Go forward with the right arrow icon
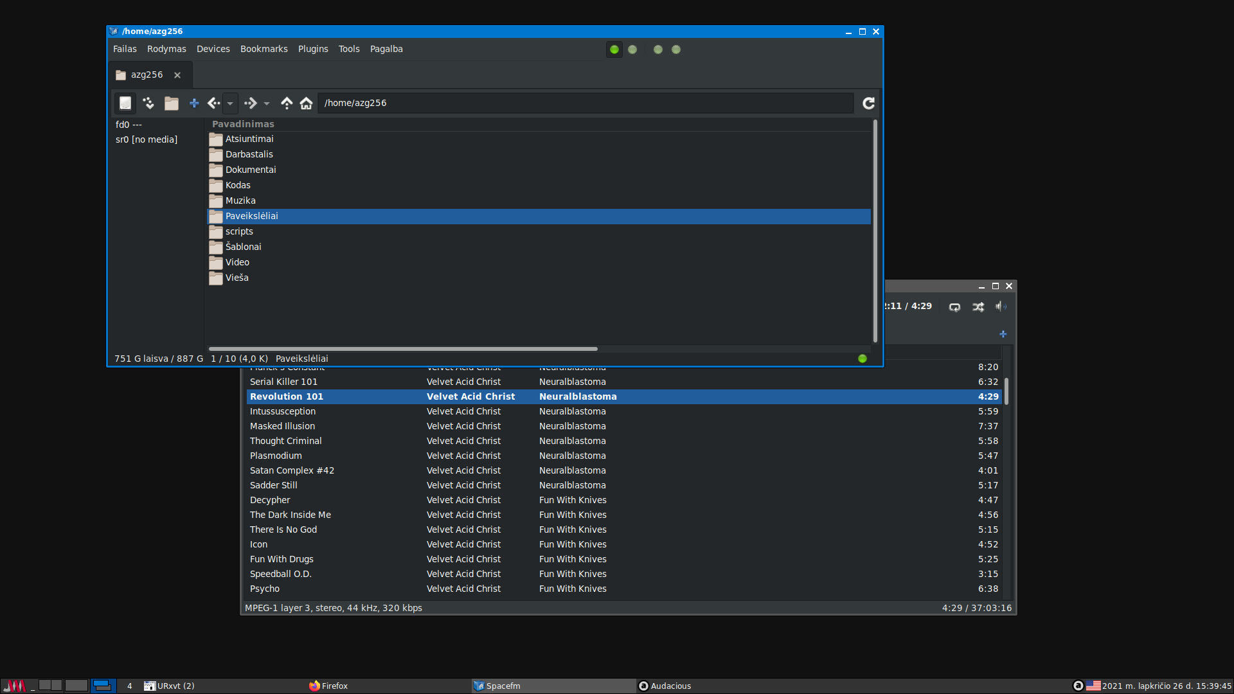Screen dimensions: 1234x694 [251, 103]
